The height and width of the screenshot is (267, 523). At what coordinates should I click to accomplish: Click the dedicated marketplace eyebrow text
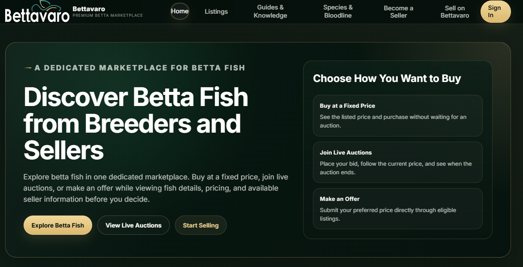[140, 68]
